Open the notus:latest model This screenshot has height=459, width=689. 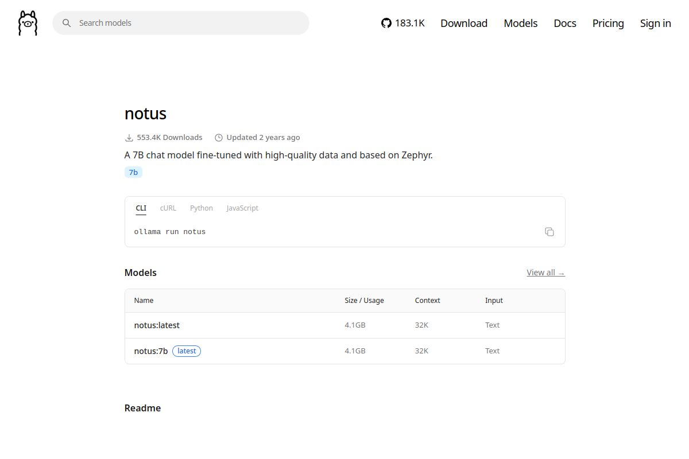click(x=157, y=325)
